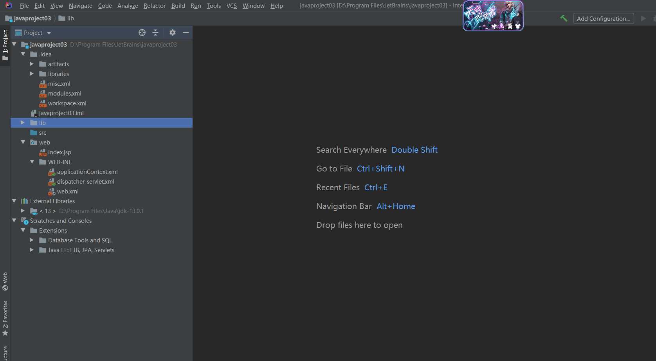Image resolution: width=656 pixels, height=361 pixels.
Task: Collapse the Extensions folder
Action: click(23, 230)
